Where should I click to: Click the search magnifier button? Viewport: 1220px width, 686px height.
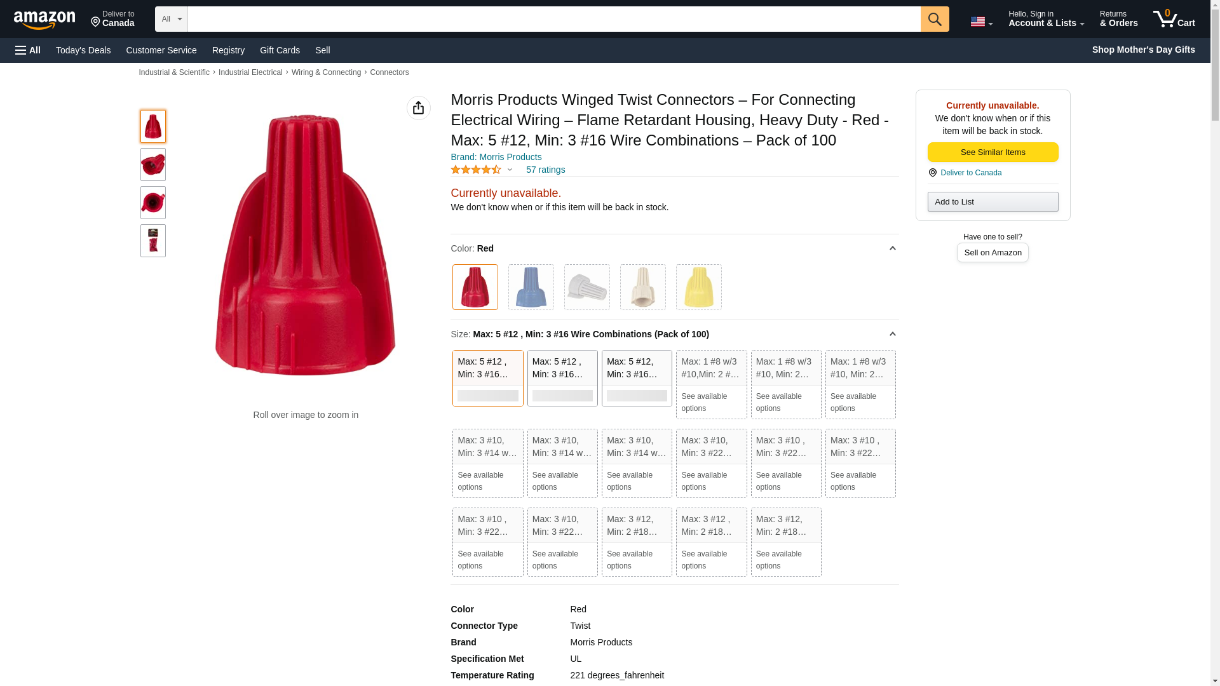[x=934, y=19]
